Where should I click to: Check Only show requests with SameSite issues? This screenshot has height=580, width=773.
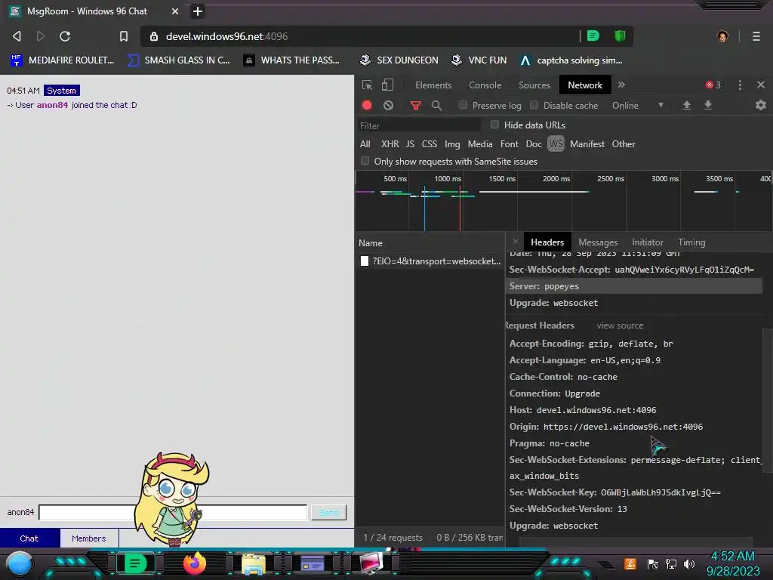tap(365, 161)
